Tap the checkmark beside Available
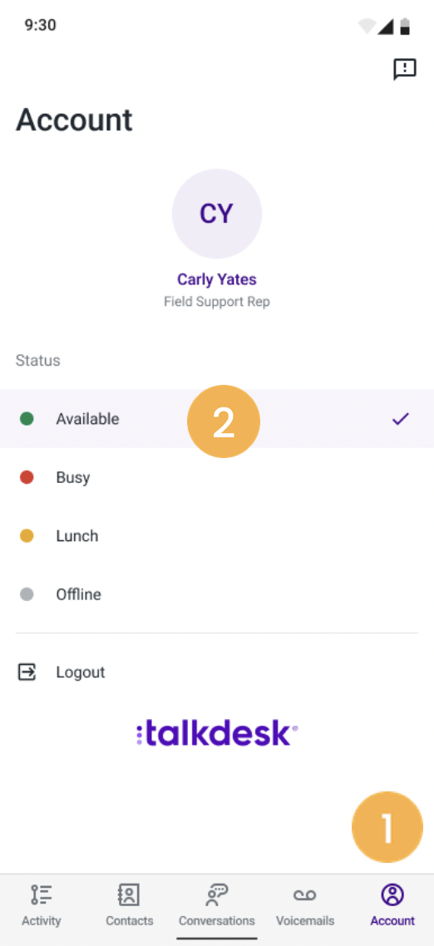The height and width of the screenshot is (946, 434). (x=400, y=419)
